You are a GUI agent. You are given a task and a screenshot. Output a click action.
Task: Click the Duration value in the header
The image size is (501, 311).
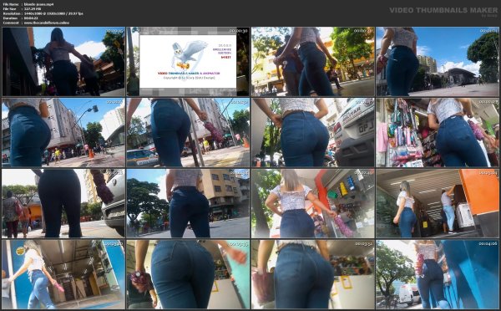[31, 18]
